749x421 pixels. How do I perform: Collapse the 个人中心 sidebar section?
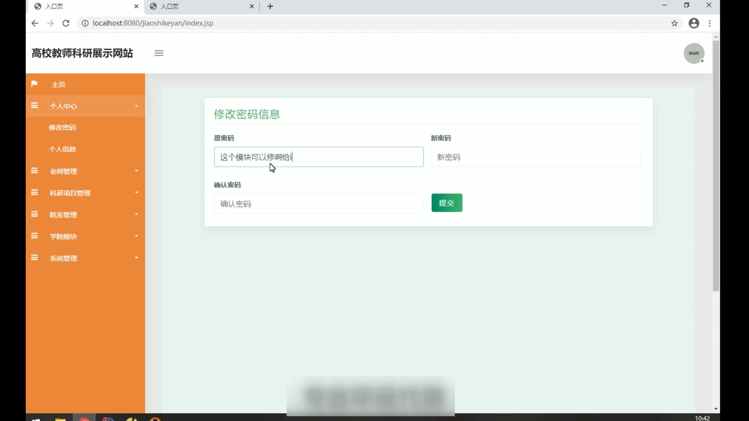click(85, 106)
